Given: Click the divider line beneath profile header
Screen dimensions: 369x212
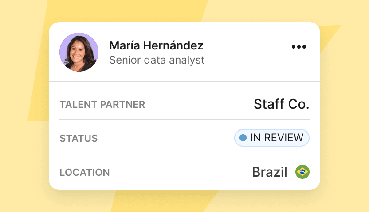Looking at the screenshot, I should click(184, 82).
